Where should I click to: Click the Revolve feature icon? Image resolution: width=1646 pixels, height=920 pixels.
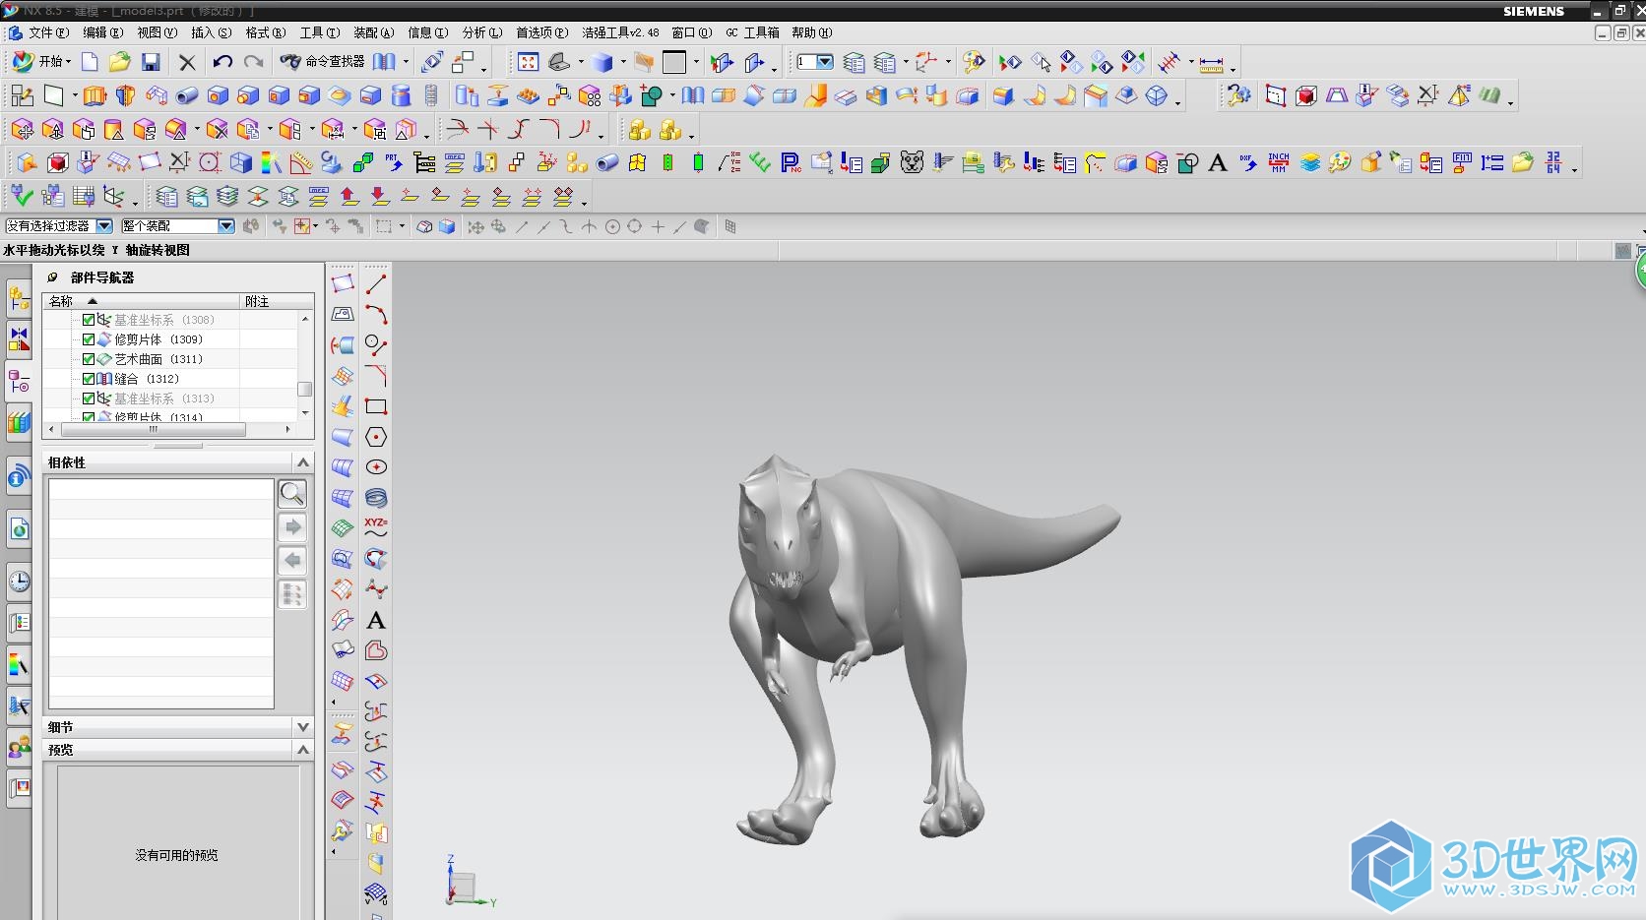pos(125,95)
